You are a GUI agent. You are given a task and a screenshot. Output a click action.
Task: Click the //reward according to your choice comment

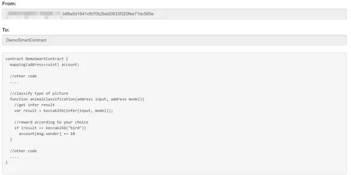click(51, 122)
